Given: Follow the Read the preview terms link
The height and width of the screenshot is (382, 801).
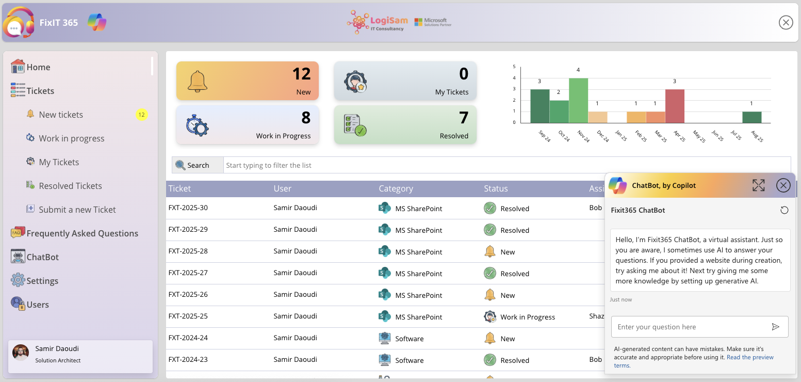Looking at the screenshot, I should [x=694, y=361].
